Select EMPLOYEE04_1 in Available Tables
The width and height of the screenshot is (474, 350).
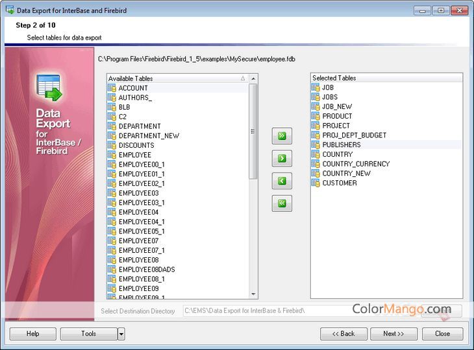pos(142,222)
